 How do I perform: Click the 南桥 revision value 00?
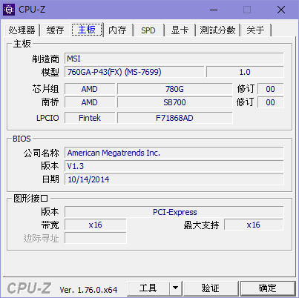pyautogui.click(x=271, y=102)
